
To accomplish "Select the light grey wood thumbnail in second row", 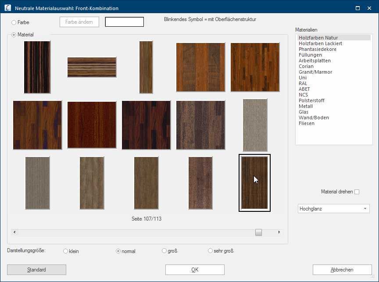I will (x=255, y=125).
